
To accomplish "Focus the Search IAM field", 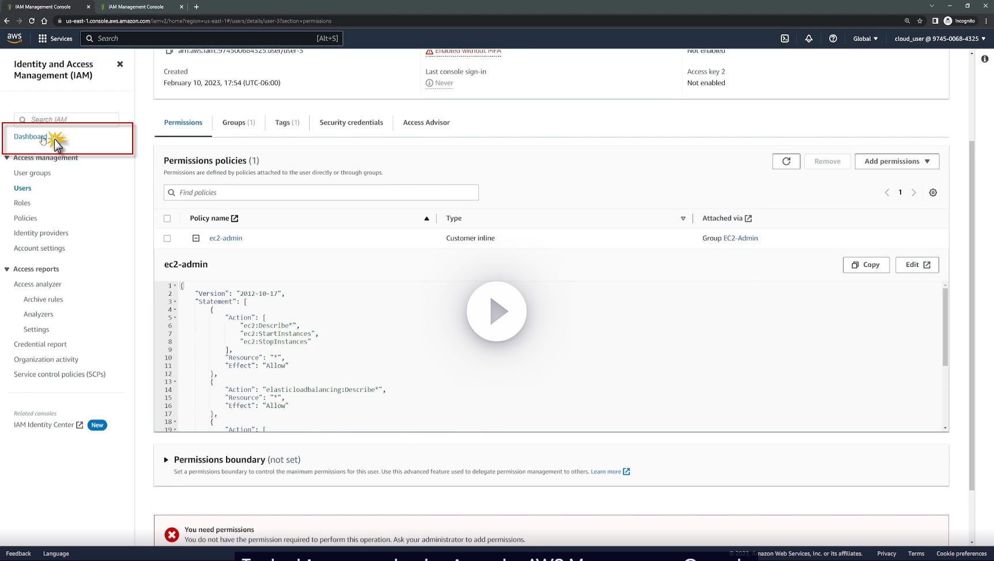I will pyautogui.click(x=66, y=119).
